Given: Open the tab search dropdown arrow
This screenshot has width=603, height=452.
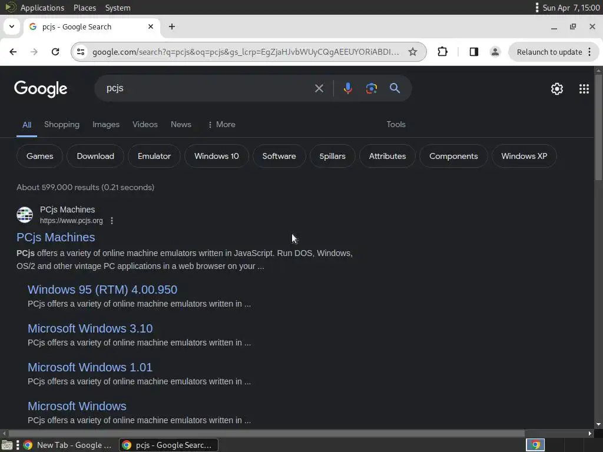Looking at the screenshot, I should click(12, 26).
